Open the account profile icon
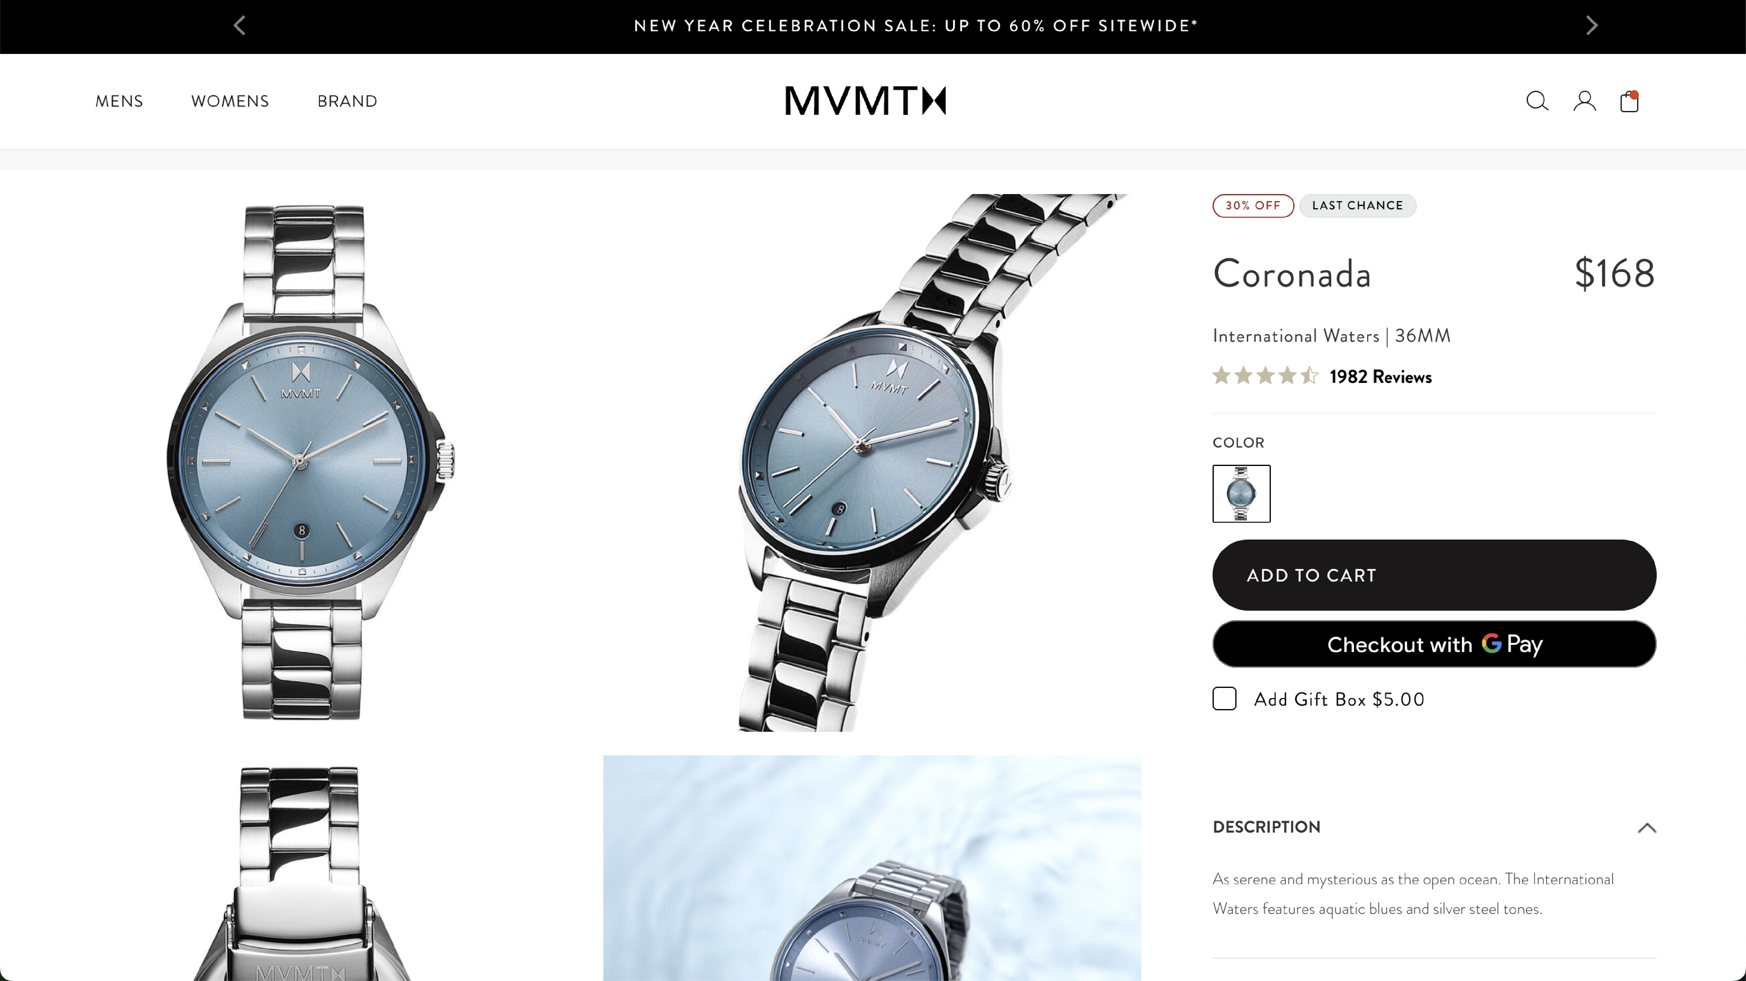Screen dimensions: 1746x981 coord(1584,101)
